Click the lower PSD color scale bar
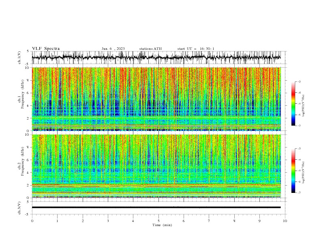 (293, 171)
